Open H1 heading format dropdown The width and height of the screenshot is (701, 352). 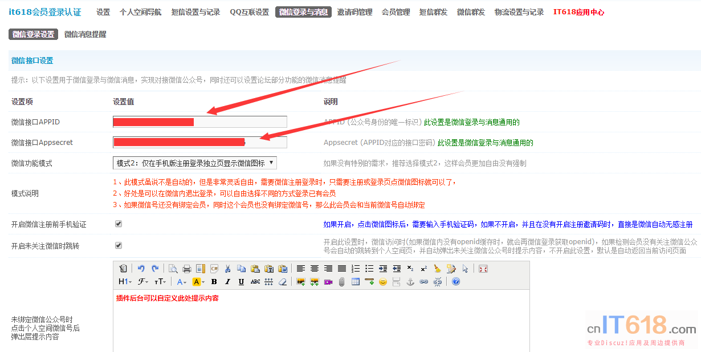pos(125,282)
